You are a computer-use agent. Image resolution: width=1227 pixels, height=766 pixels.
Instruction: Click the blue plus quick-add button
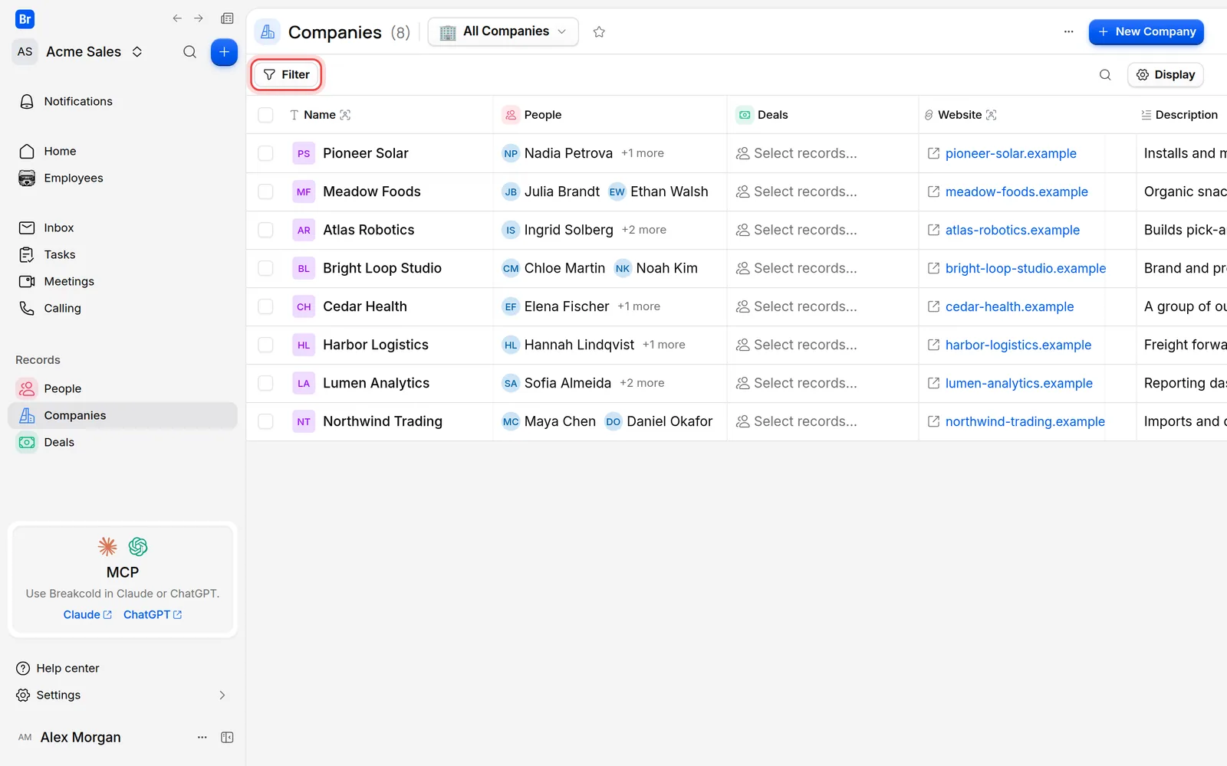pyautogui.click(x=224, y=52)
